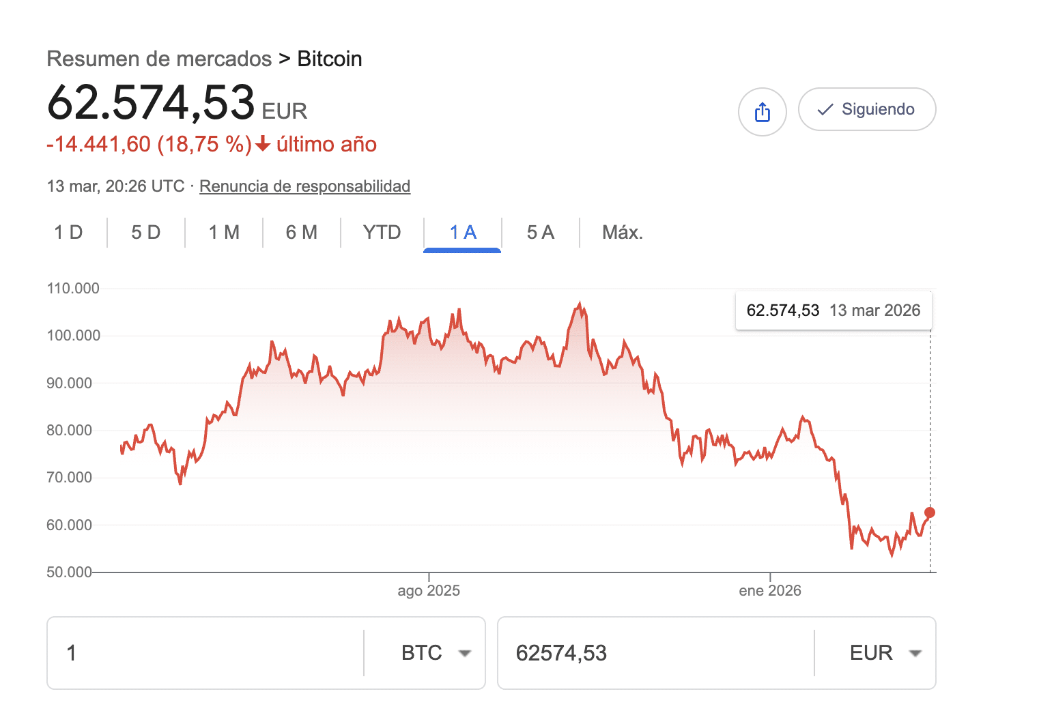Open the Renuncia de responsabilidad link
The height and width of the screenshot is (711, 1039).
coord(304,186)
